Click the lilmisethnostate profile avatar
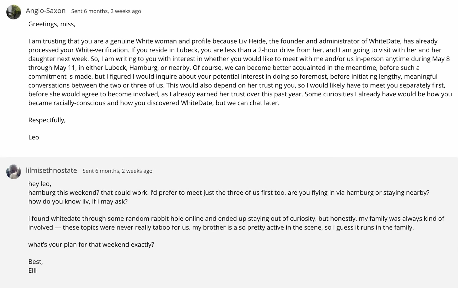Image resolution: width=458 pixels, height=288 pixels. (14, 172)
